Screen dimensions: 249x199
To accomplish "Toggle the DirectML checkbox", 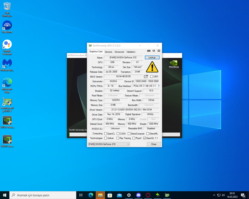I will [x=148, y=133].
